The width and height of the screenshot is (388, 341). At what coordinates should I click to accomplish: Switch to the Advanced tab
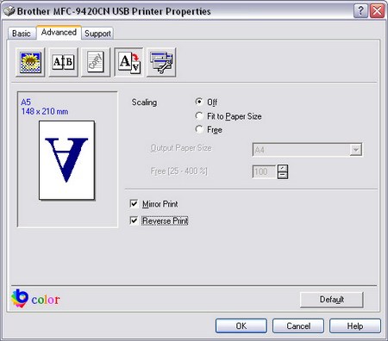[59, 32]
